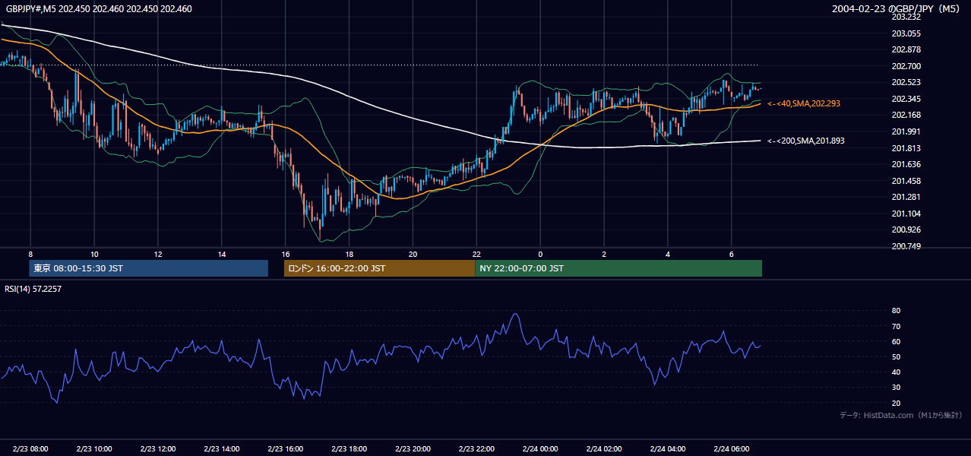
Task: Click hour label 10 under the price chart
Action: pos(94,254)
